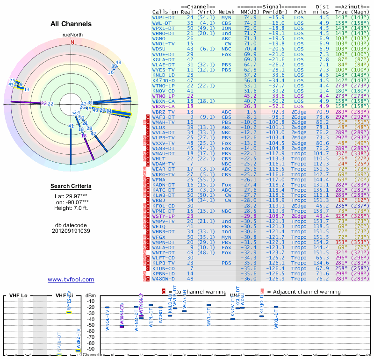The image size is (374, 359).
Task: Click the co-channel flag beside WLOX
Action: coord(148,127)
